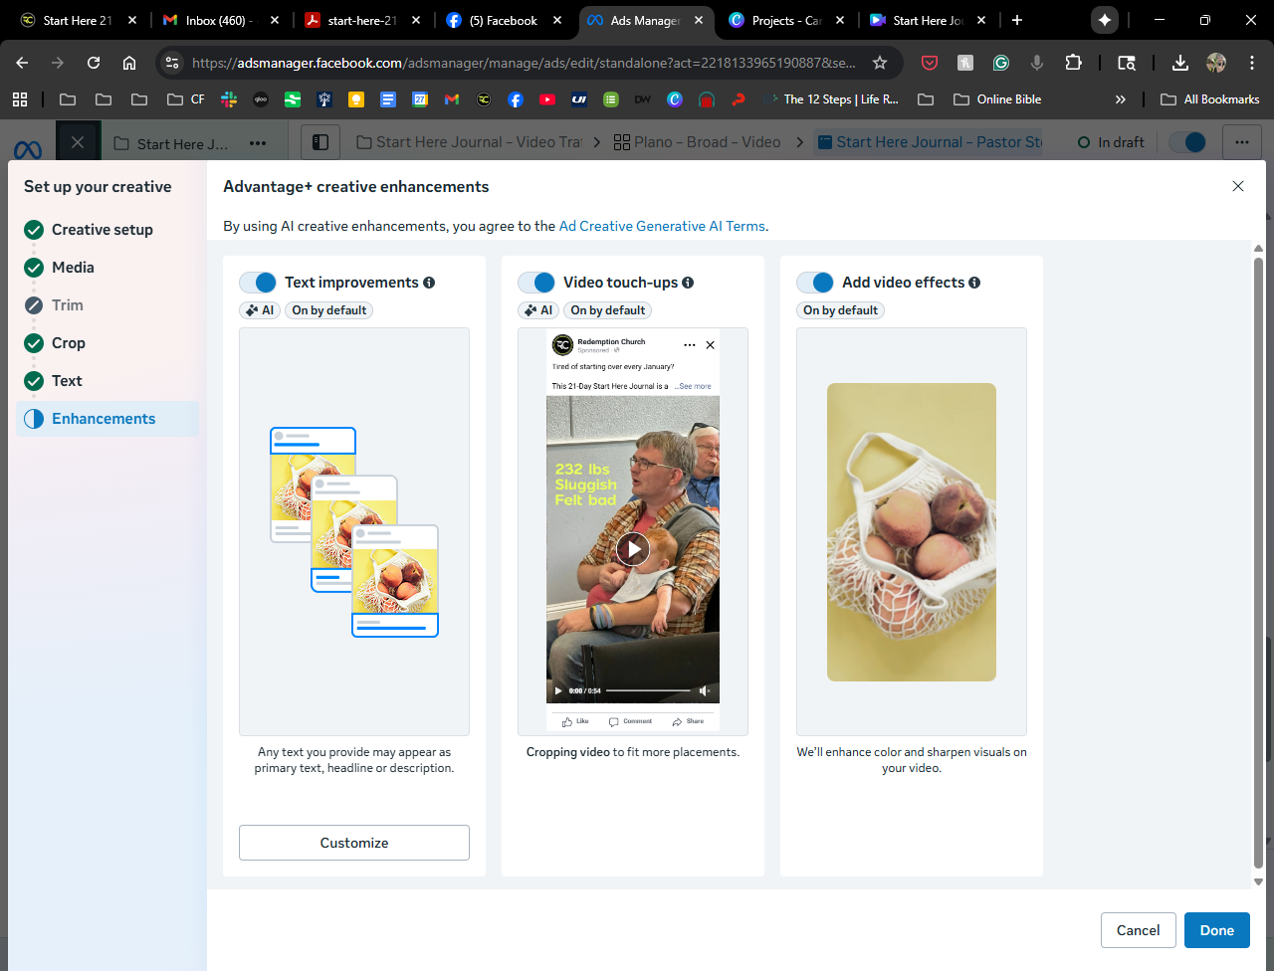Open the Chrome extensions puzzle icon
The height and width of the screenshot is (971, 1274).
(1073, 63)
